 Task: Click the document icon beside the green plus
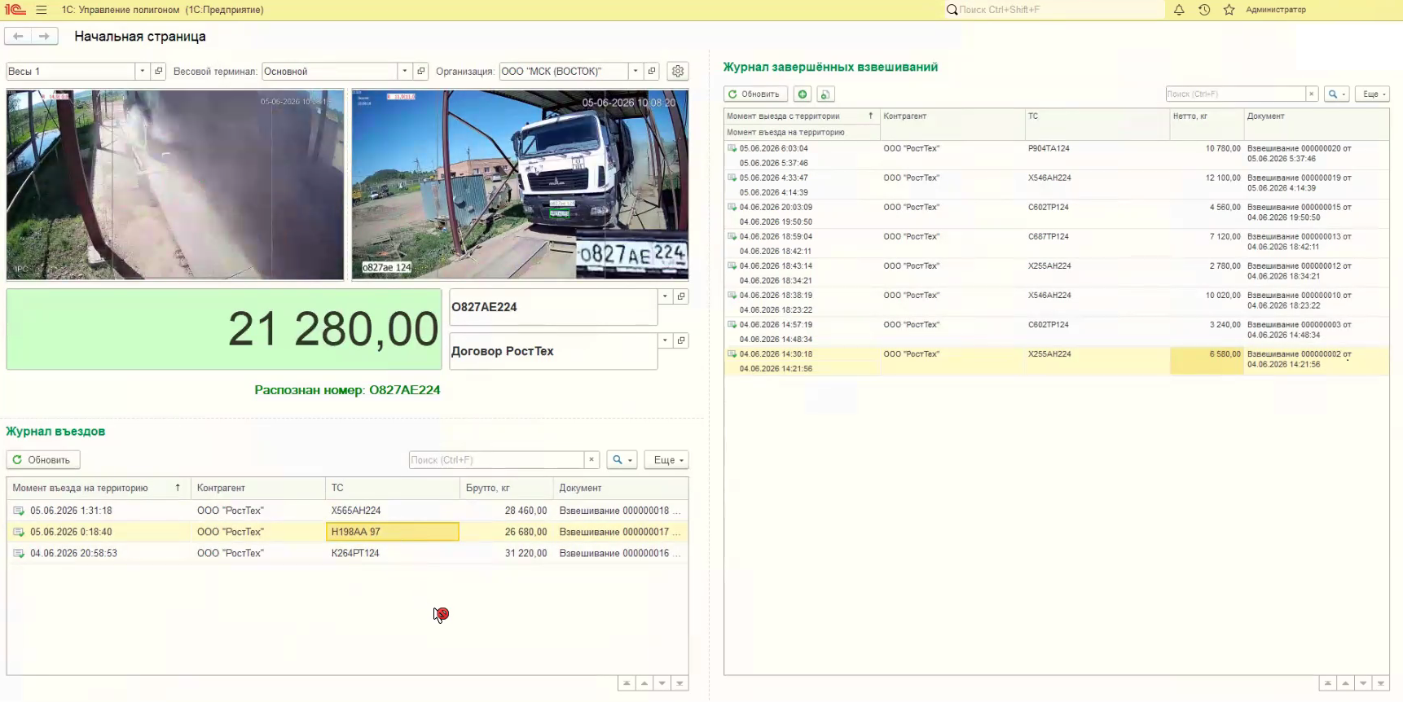pos(825,94)
